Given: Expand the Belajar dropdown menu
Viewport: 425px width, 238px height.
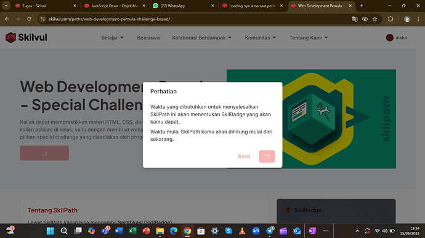Looking at the screenshot, I should click(x=112, y=38).
